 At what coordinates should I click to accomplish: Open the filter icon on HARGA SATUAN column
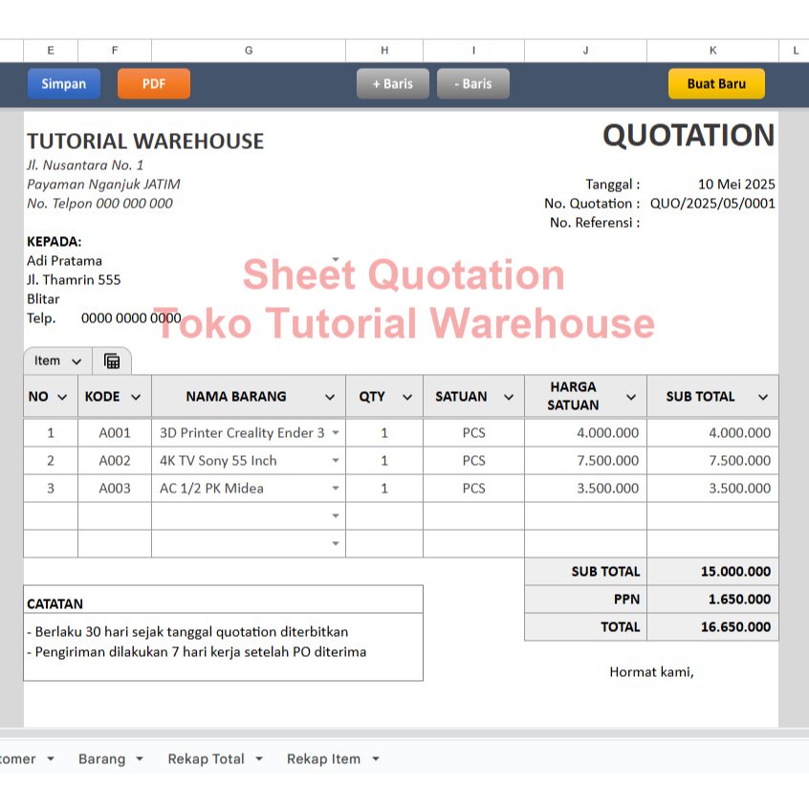(x=630, y=396)
